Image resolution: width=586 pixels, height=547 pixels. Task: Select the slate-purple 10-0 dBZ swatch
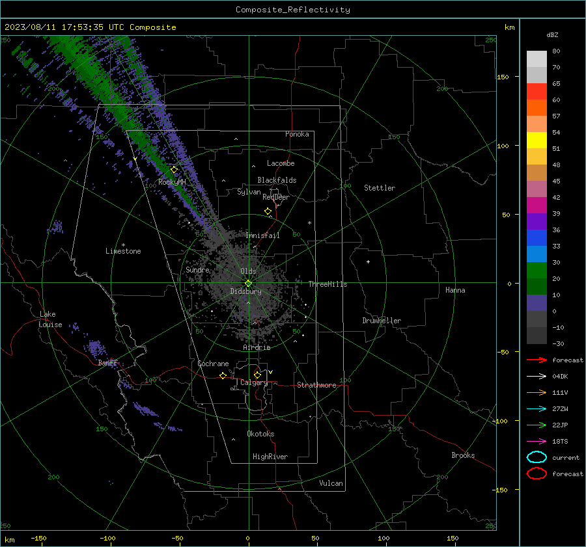pos(537,302)
